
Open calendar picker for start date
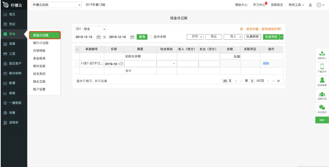coord(99,37)
